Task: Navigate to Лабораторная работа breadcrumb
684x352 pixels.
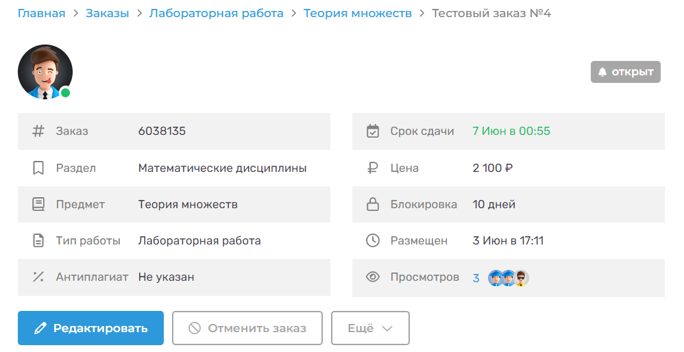Action: [216, 13]
